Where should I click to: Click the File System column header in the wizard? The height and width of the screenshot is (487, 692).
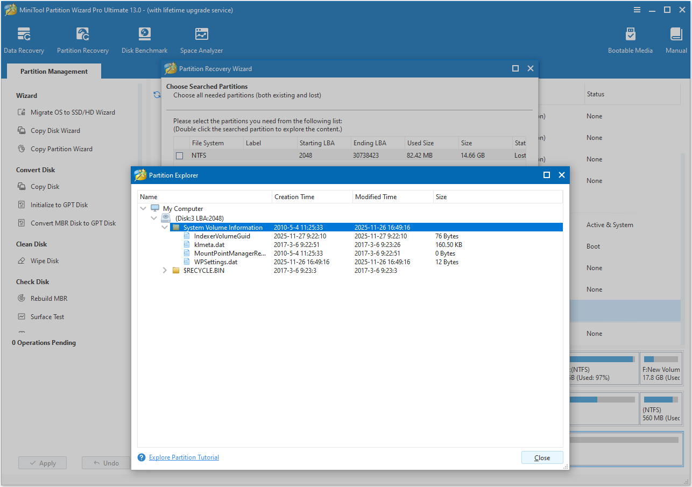click(x=216, y=143)
